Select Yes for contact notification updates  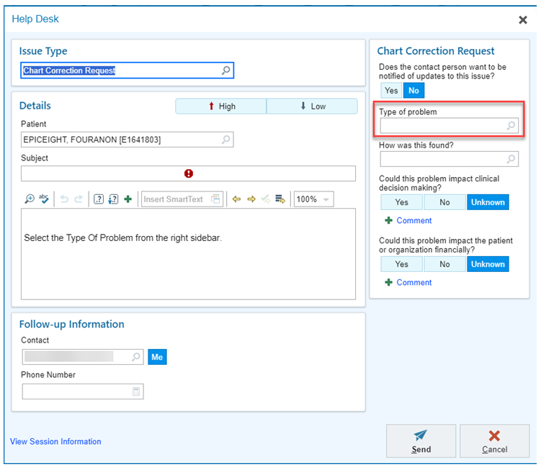(x=391, y=91)
